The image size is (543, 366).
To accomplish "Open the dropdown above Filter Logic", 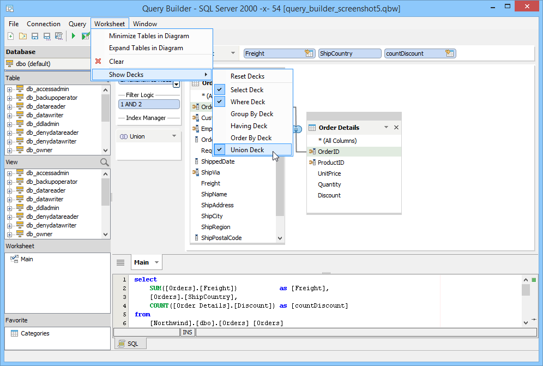I will pyautogui.click(x=176, y=84).
